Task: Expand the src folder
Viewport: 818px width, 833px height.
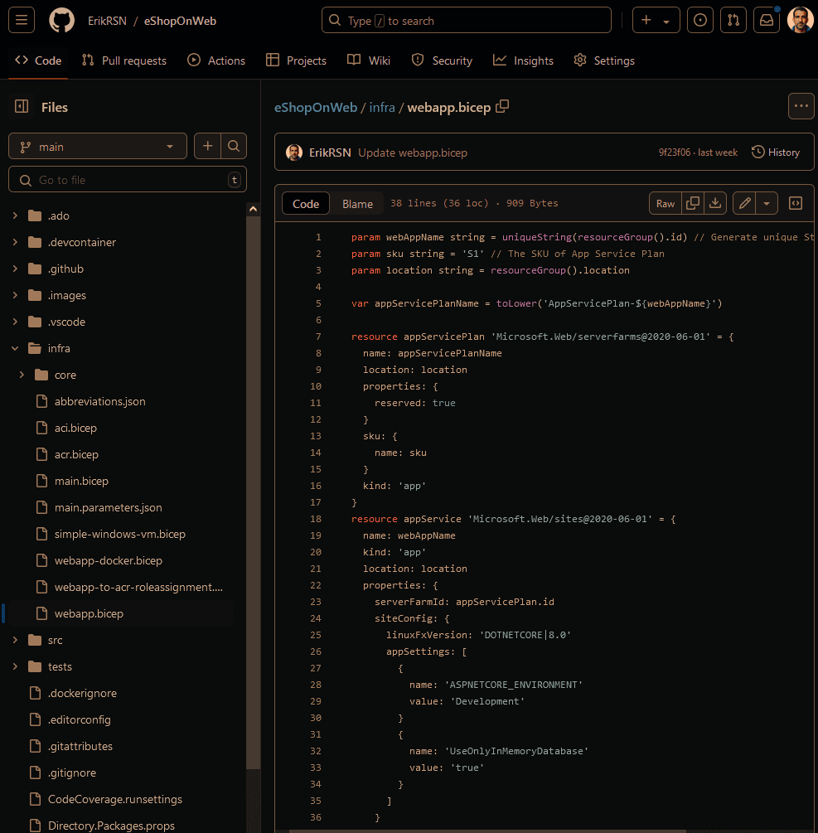Action: click(15, 640)
